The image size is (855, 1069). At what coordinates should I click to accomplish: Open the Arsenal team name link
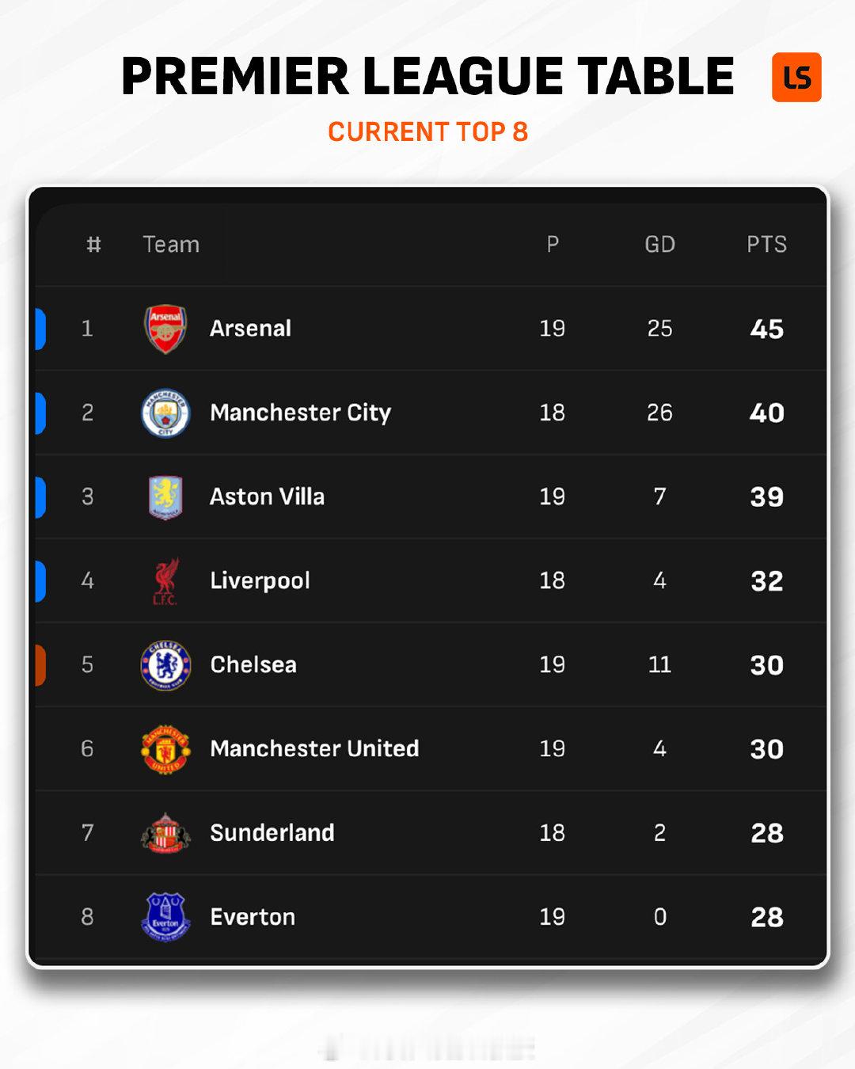[x=250, y=329]
